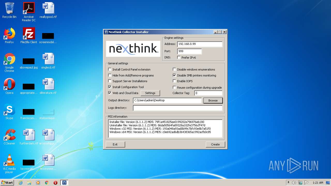Click the clock showing 1:21 AM

(318, 183)
